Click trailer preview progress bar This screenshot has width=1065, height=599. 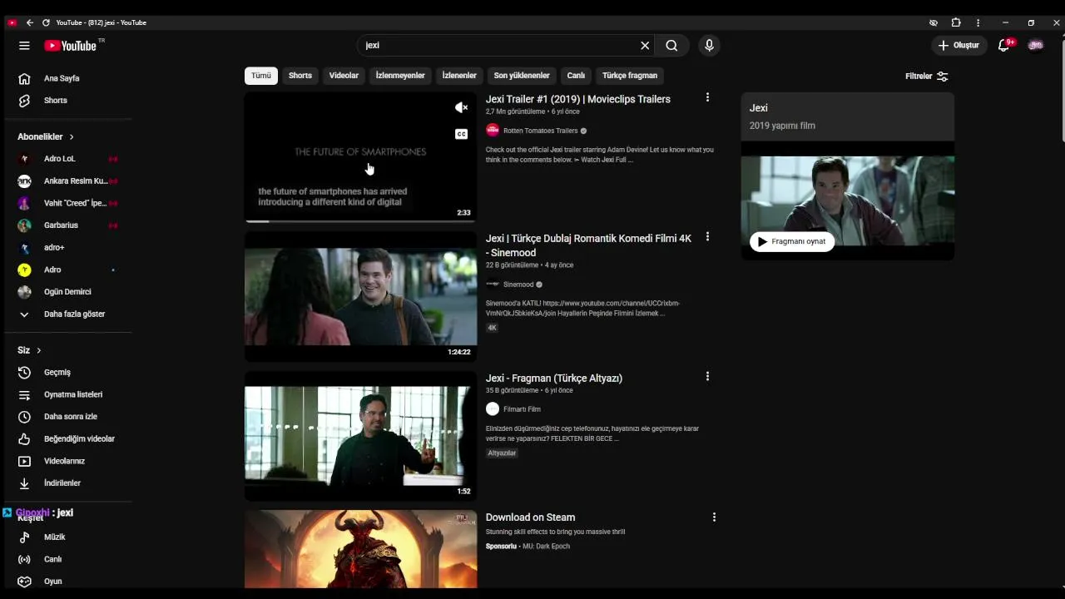[360, 221]
